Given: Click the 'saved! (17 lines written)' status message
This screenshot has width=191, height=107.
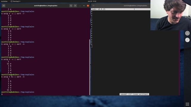Looking at the screenshot, I should pos(134,94).
